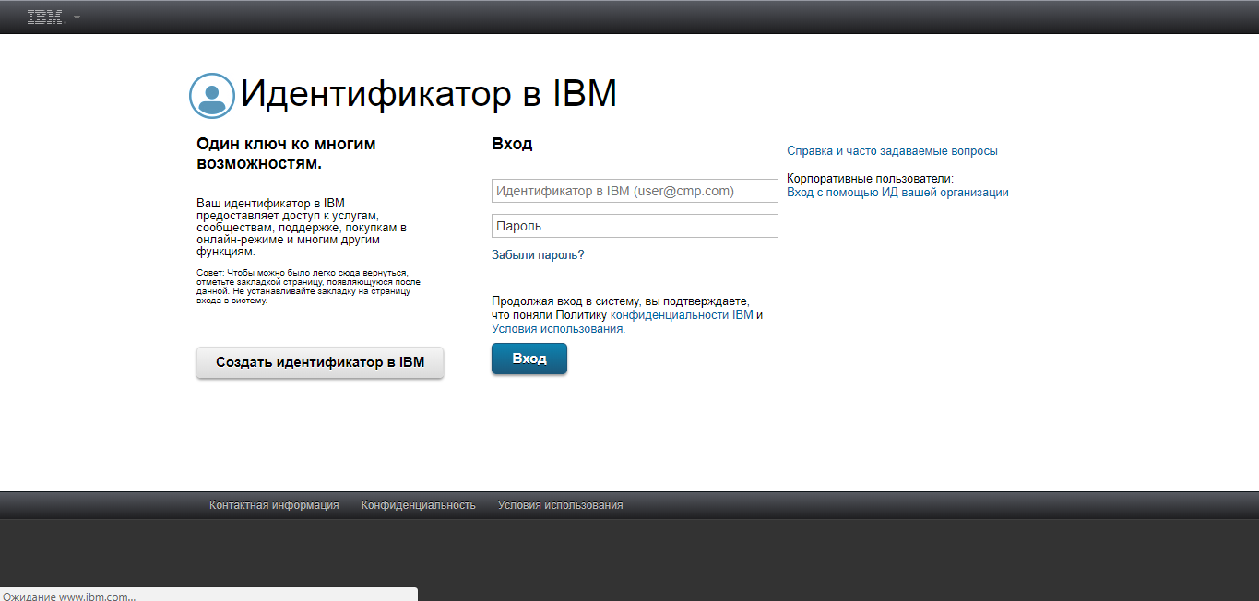Click Вход с помощью ИД вашей организации
This screenshot has width=1259, height=601.
pyautogui.click(x=897, y=192)
